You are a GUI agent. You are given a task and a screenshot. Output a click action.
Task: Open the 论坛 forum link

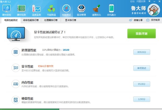(132, 1)
